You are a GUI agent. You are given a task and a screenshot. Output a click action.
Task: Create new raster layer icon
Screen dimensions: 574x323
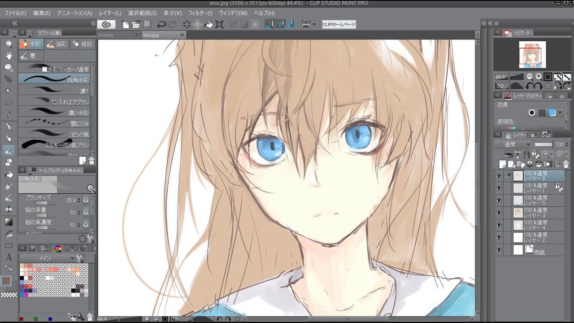[503, 164]
